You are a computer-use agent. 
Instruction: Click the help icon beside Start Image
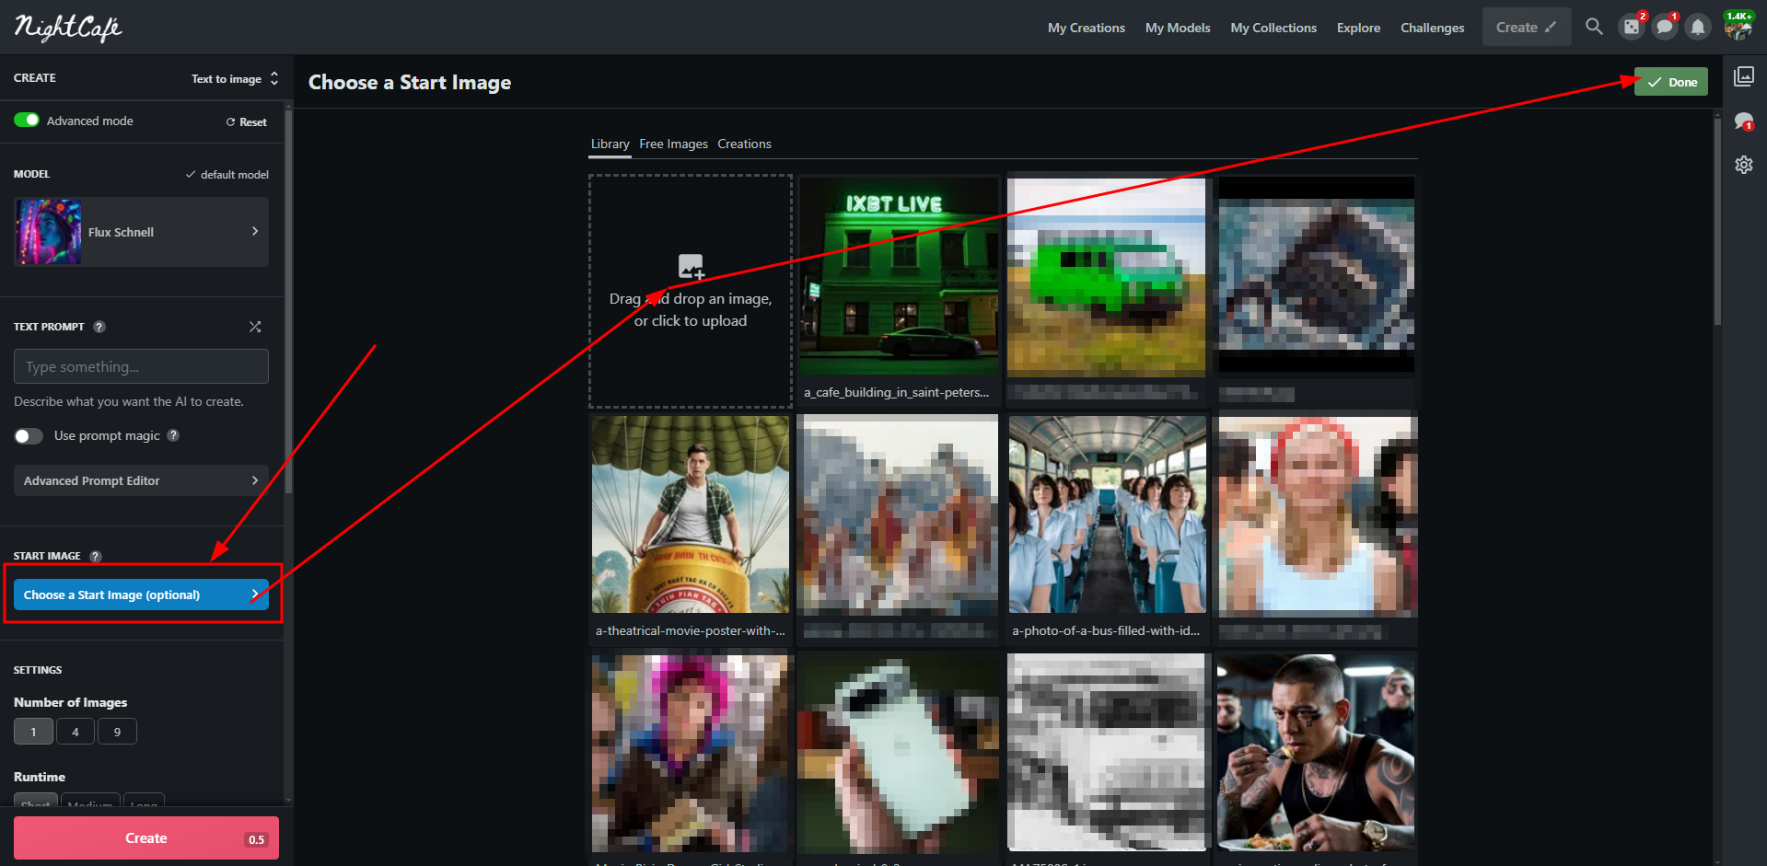(x=96, y=556)
